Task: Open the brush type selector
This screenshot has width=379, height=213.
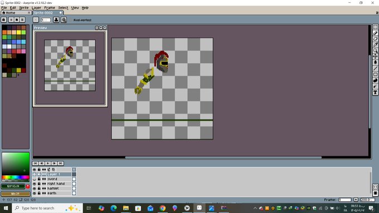Action: point(36,20)
